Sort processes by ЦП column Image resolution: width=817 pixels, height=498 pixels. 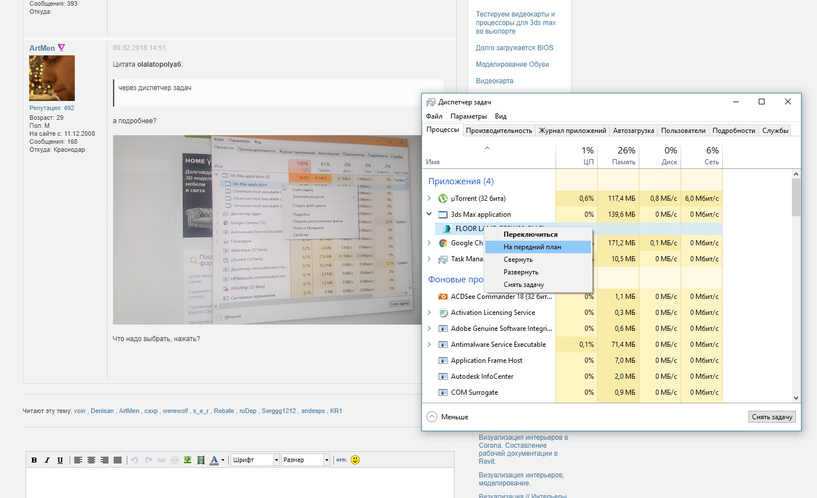point(577,156)
